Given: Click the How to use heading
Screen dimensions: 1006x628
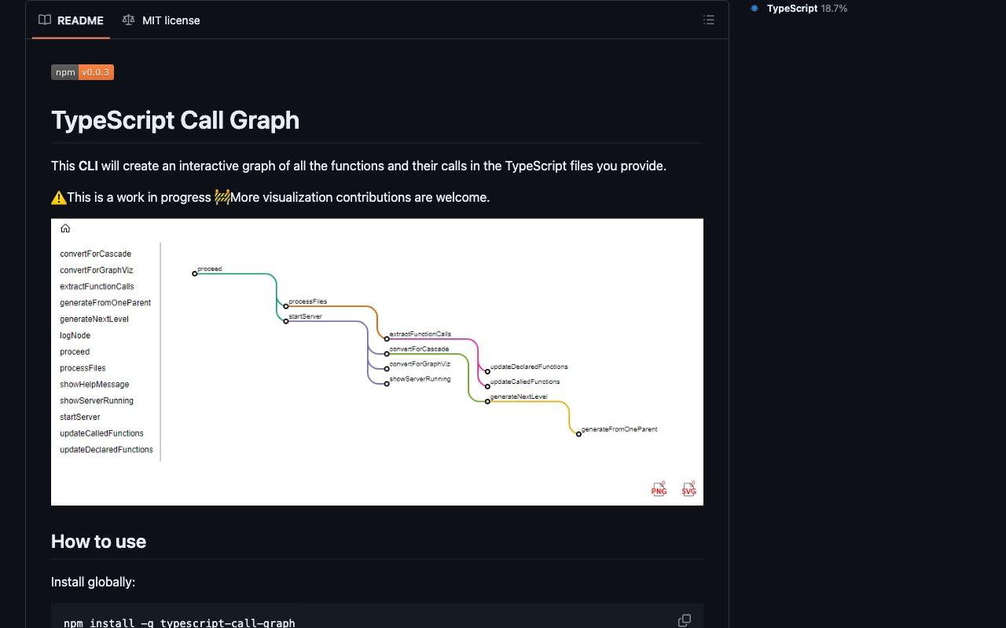Looking at the screenshot, I should [x=98, y=542].
